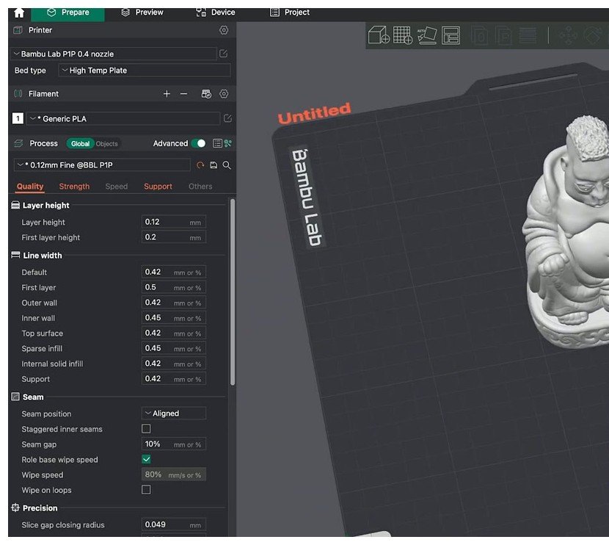This screenshot has height=545, width=609.
Task: Click Internal solid infill width field
Action: coord(174,364)
